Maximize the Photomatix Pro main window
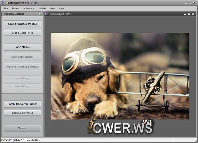 click(x=189, y=3)
